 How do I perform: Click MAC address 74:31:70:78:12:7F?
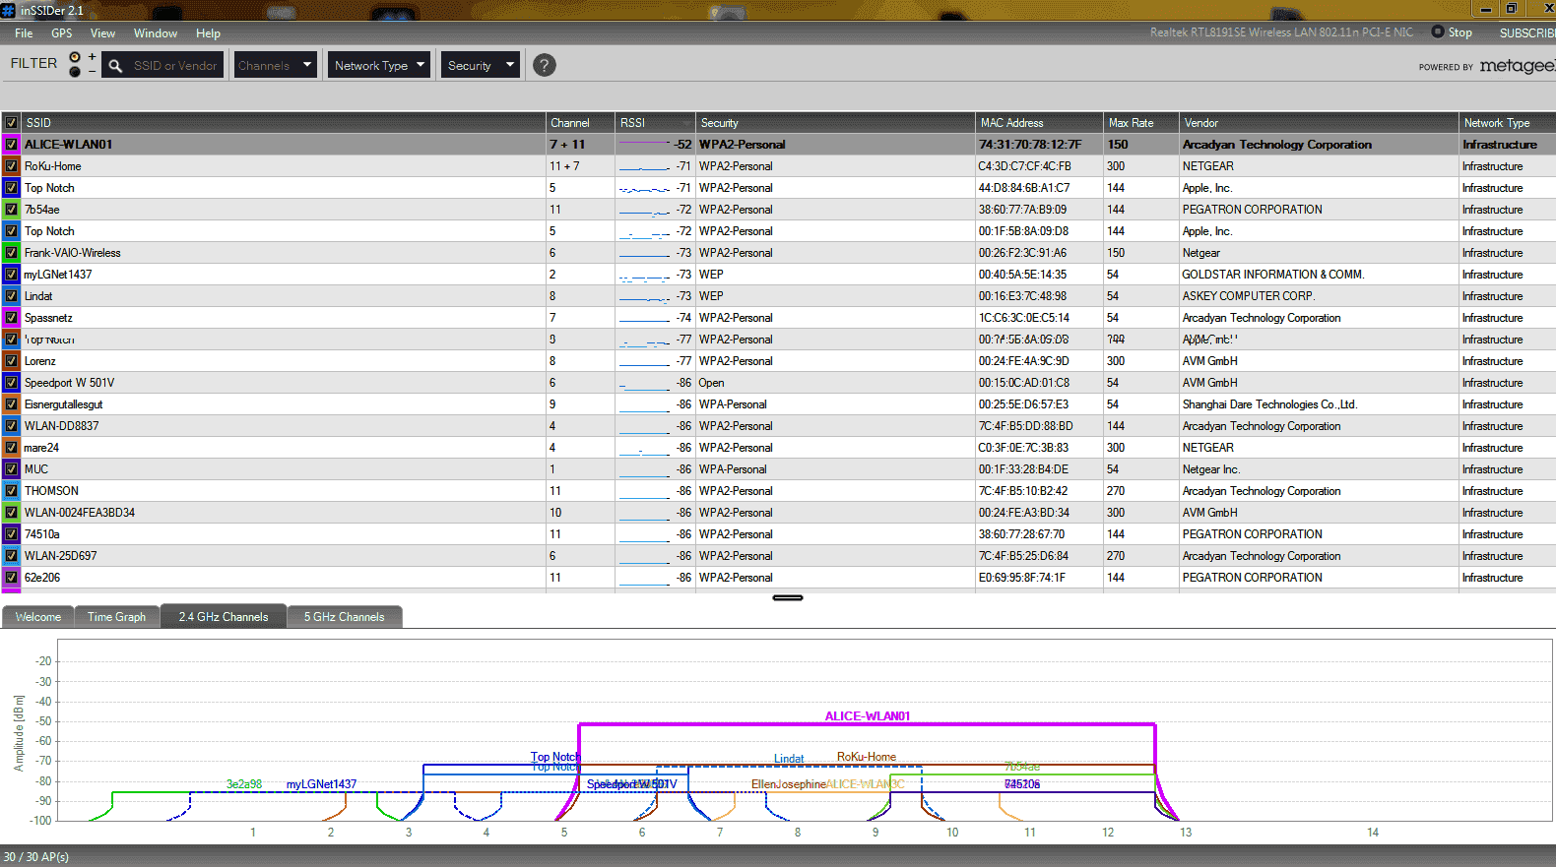click(1029, 145)
